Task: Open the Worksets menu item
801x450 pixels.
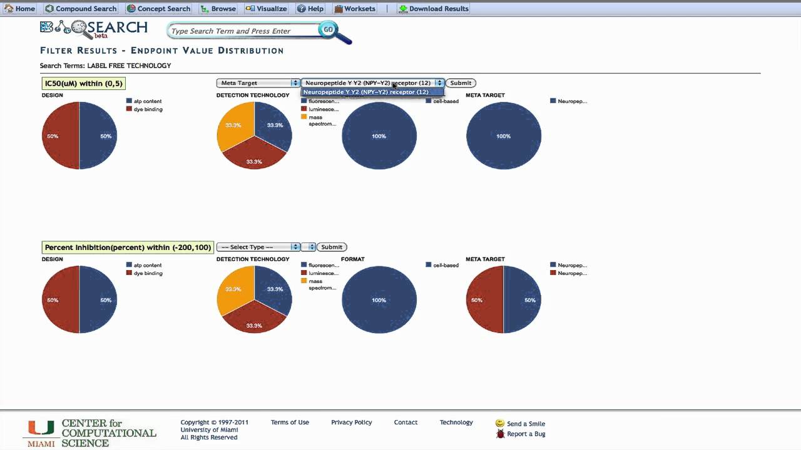Action: pyautogui.click(x=355, y=9)
